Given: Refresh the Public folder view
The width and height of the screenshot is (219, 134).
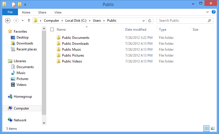Looking at the screenshot, I should click(x=150, y=21).
